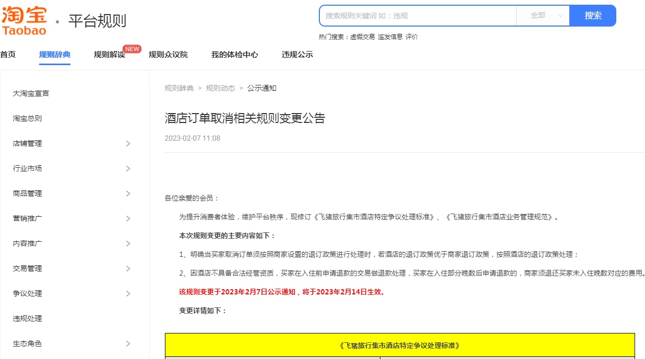Click hot search term 滥发信息

[x=390, y=37]
